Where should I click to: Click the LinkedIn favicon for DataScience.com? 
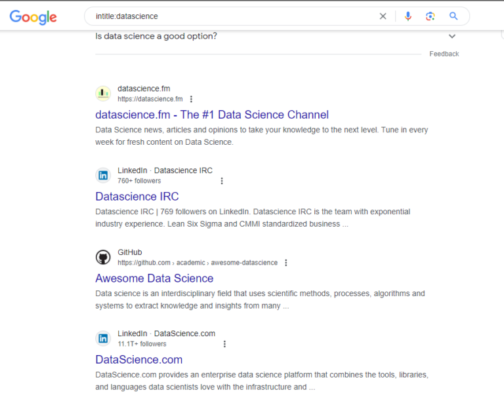(x=103, y=339)
